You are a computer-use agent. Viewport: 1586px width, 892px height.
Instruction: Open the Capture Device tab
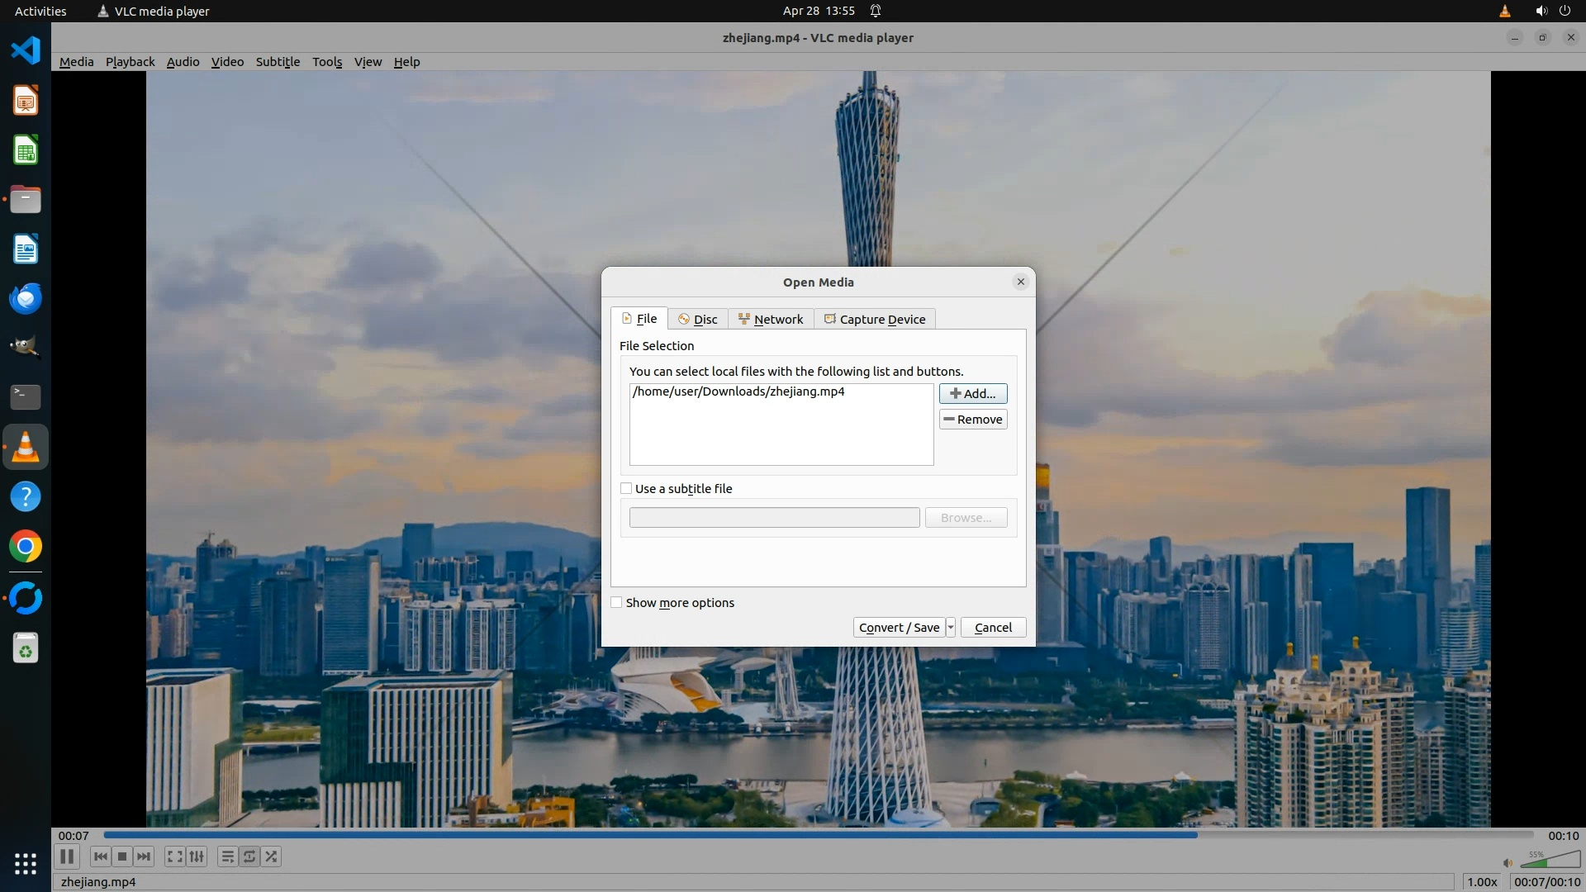click(x=875, y=320)
